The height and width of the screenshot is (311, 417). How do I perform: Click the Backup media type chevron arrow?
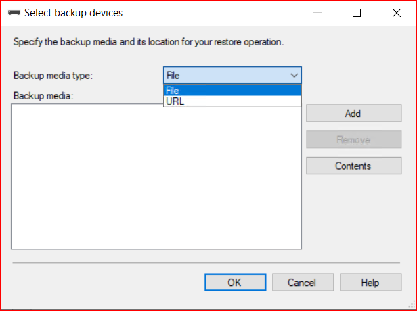coord(294,76)
